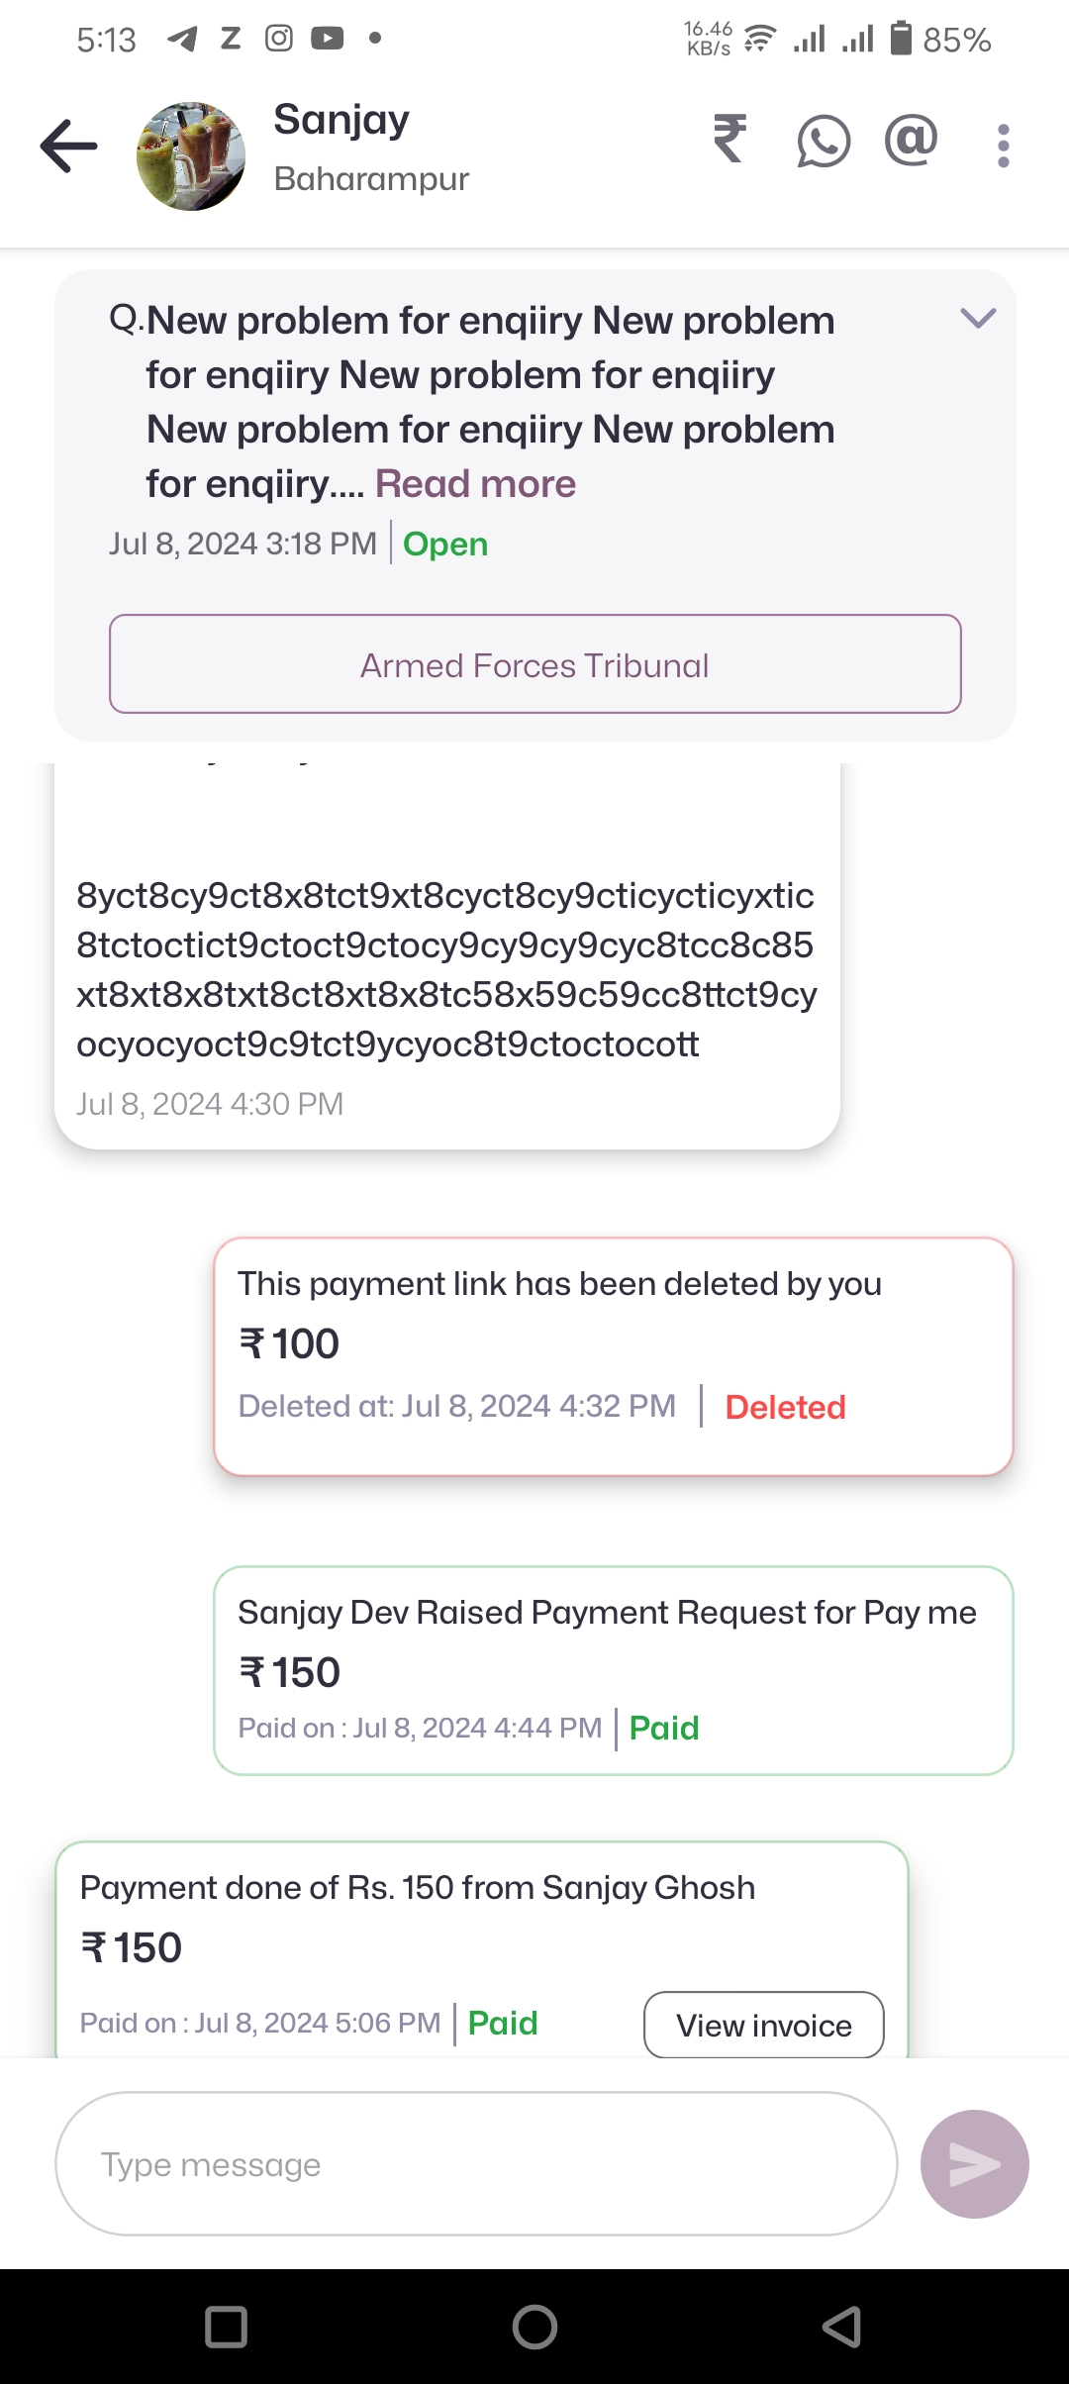Viewport: 1069px width, 2384px height.
Task: Open WhatsApp chat with Sanjay
Action: [x=824, y=142]
